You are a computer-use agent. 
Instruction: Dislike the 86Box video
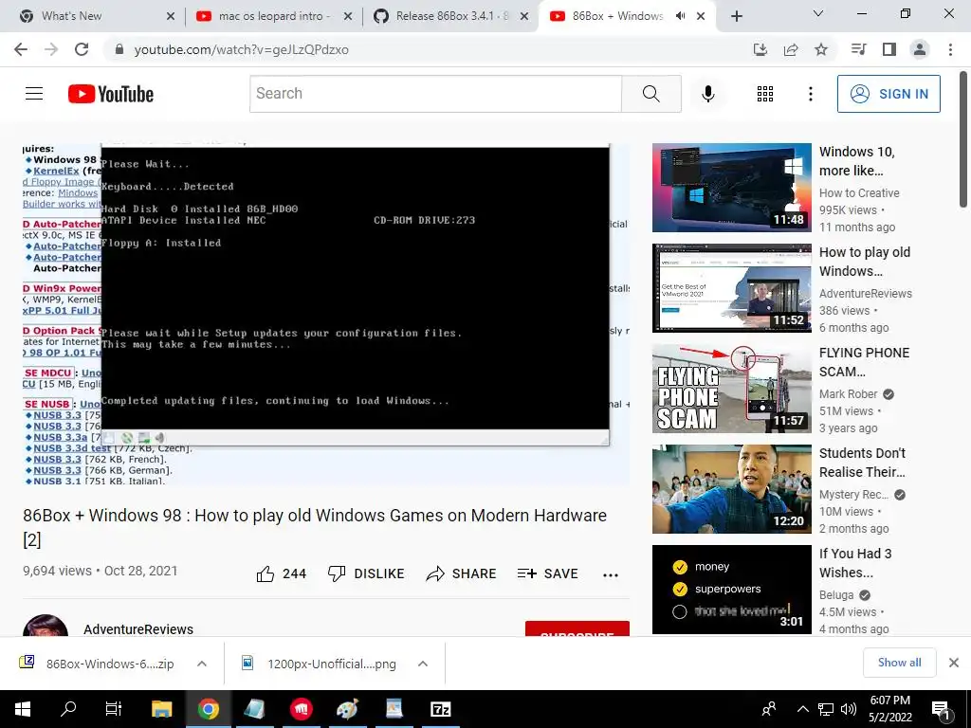[366, 573]
